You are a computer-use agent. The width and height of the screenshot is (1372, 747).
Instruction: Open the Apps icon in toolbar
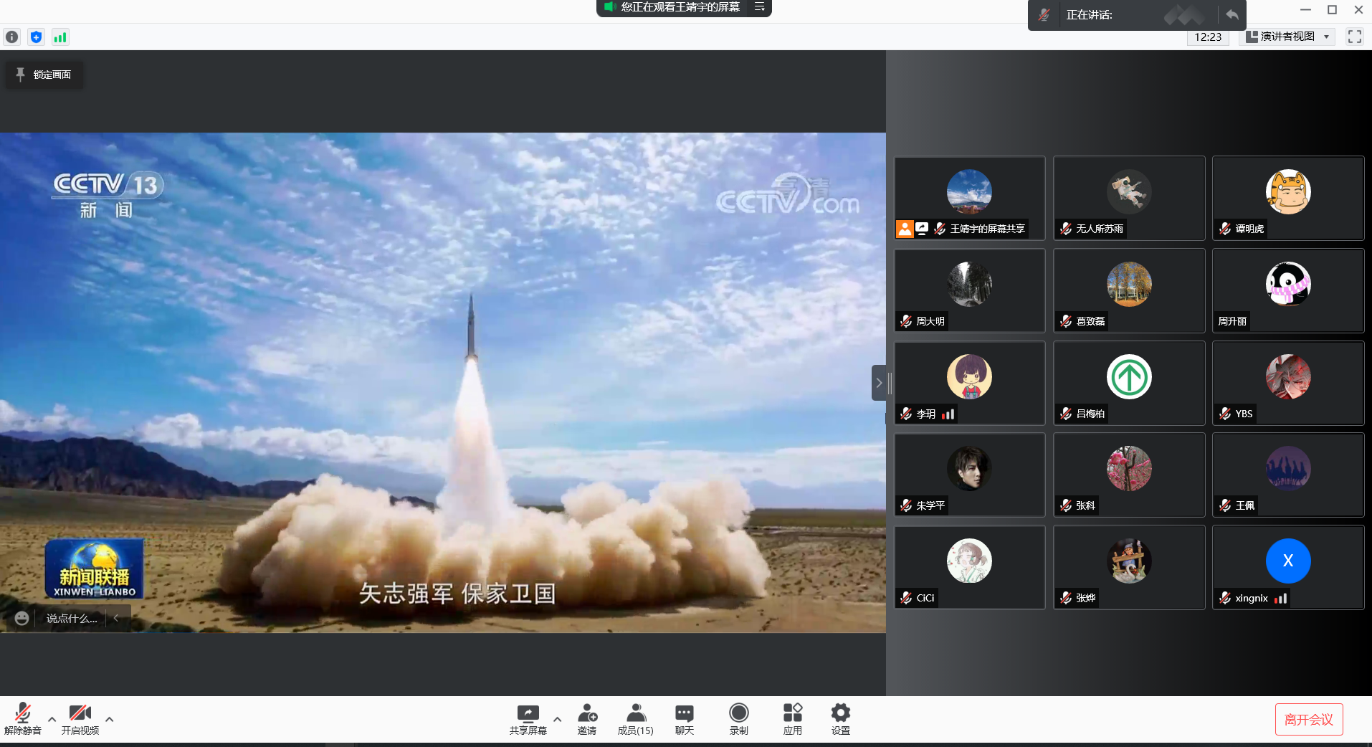pyautogui.click(x=792, y=719)
